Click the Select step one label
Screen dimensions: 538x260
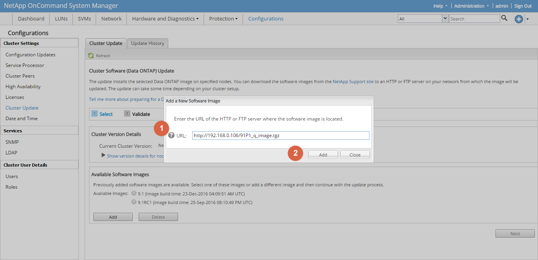coord(106,114)
